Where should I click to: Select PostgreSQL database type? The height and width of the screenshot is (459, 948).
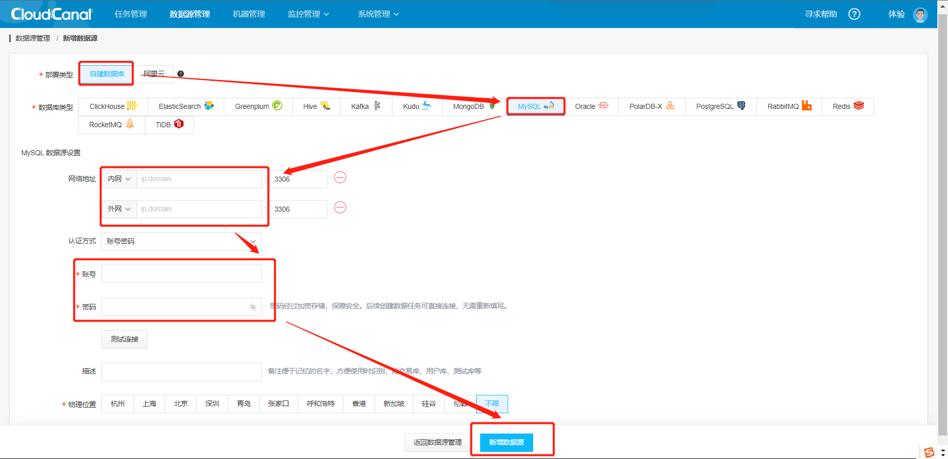(721, 106)
